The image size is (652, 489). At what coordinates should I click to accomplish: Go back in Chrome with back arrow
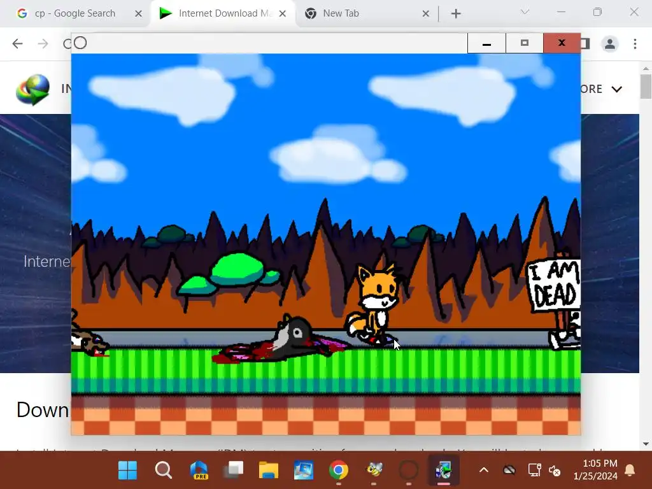(x=17, y=44)
